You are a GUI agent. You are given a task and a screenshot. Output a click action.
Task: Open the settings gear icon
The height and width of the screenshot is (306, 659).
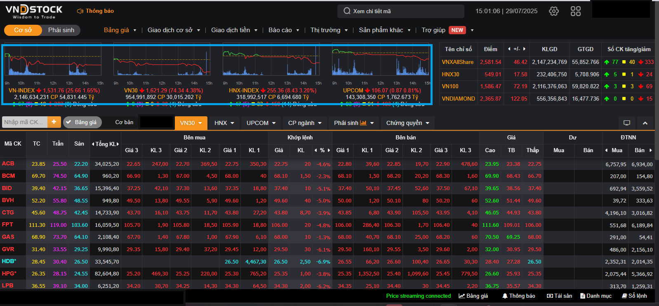pyautogui.click(x=553, y=11)
